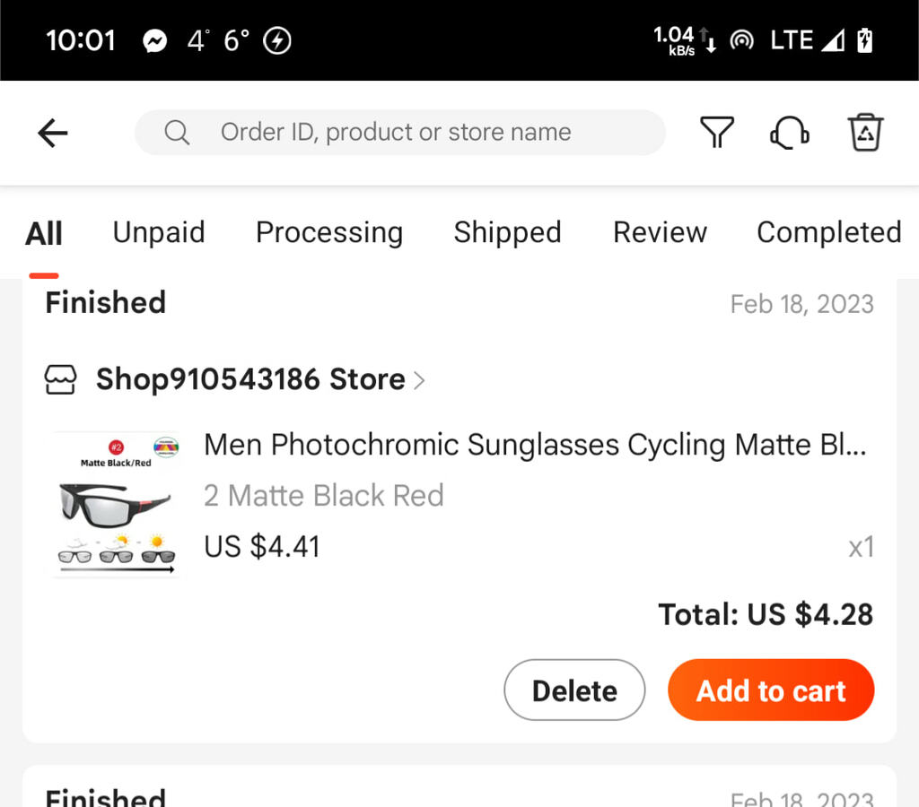Viewport: 919px width, 807px height.
Task: Tap the storefront icon beside Shop910543186
Action: pos(61,380)
